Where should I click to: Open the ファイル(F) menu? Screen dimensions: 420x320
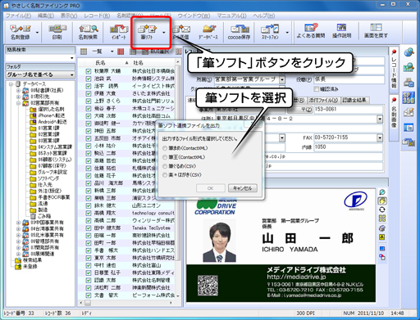pos(18,16)
